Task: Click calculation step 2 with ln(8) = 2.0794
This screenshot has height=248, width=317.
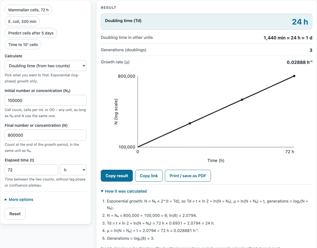Action: 152,215
